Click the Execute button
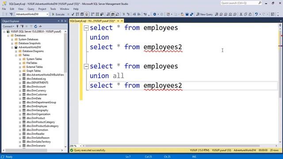The image size is (283, 159). [58, 14]
